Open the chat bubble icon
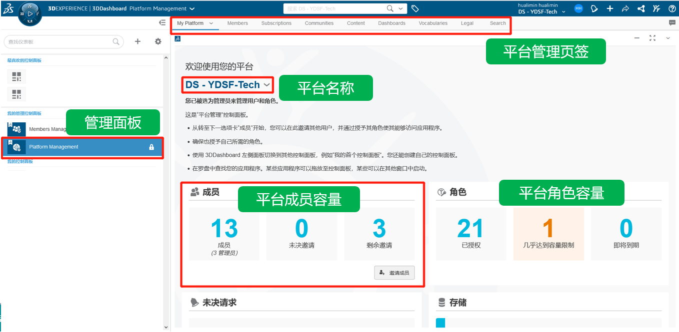The height and width of the screenshot is (332, 679). [x=672, y=23]
